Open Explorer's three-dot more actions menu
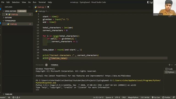This screenshot has height=99, width=176. tap(29, 7)
